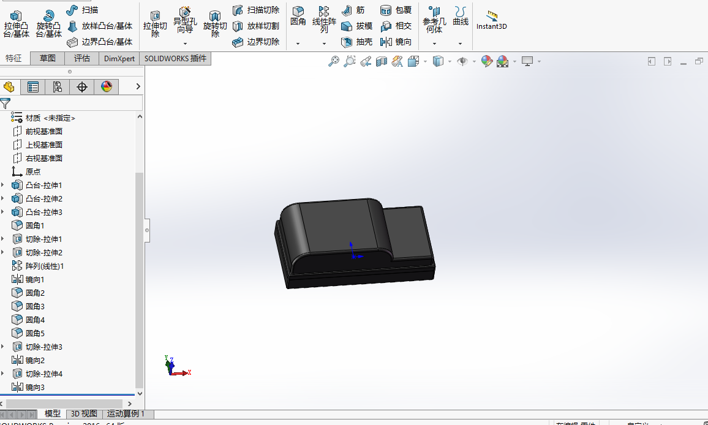
Task: Expand the 线性阵列 pattern dropdown arrow
Action: tap(324, 44)
